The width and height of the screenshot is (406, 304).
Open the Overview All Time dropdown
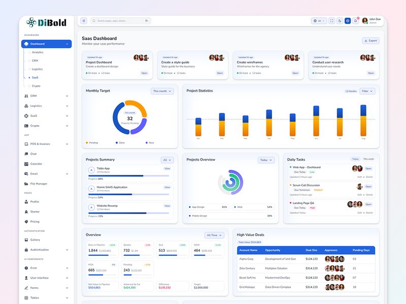[214, 235]
